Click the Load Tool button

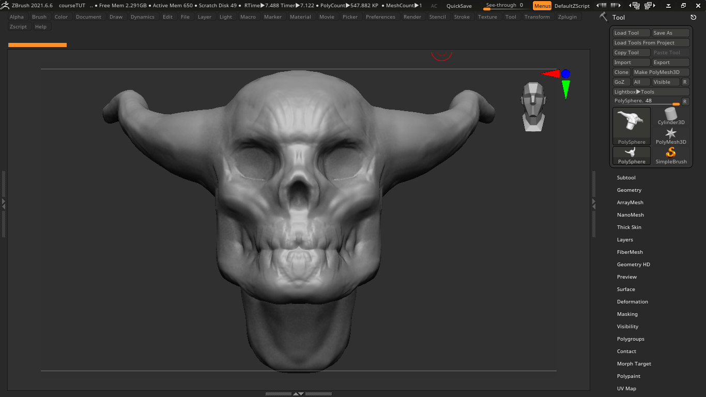point(631,33)
